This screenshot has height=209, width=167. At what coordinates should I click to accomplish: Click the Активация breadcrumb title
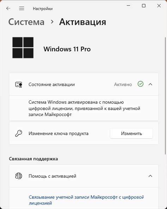[83, 22]
